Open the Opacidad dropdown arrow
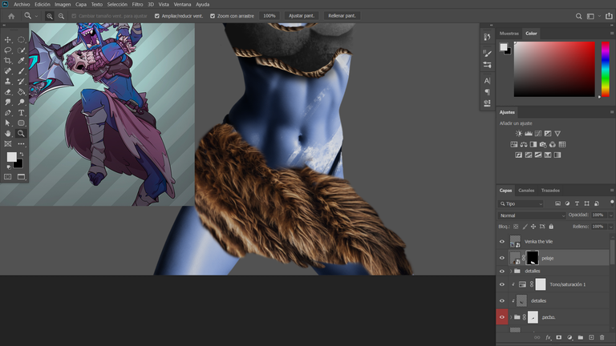616x346 pixels. 610,215
